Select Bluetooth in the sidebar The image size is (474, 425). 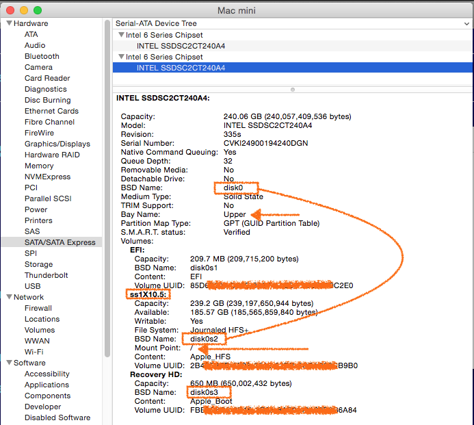(42, 56)
